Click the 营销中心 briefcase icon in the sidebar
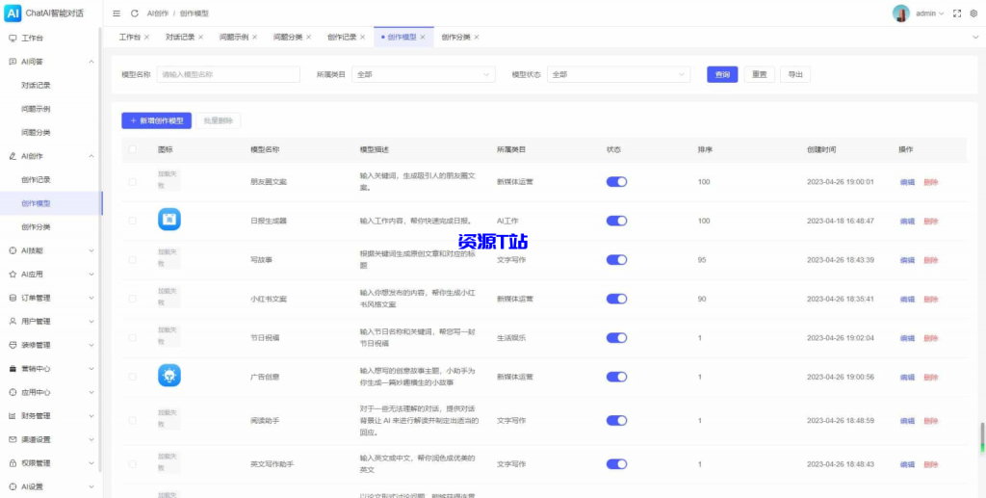Viewport: 986px width, 498px height. pos(13,369)
